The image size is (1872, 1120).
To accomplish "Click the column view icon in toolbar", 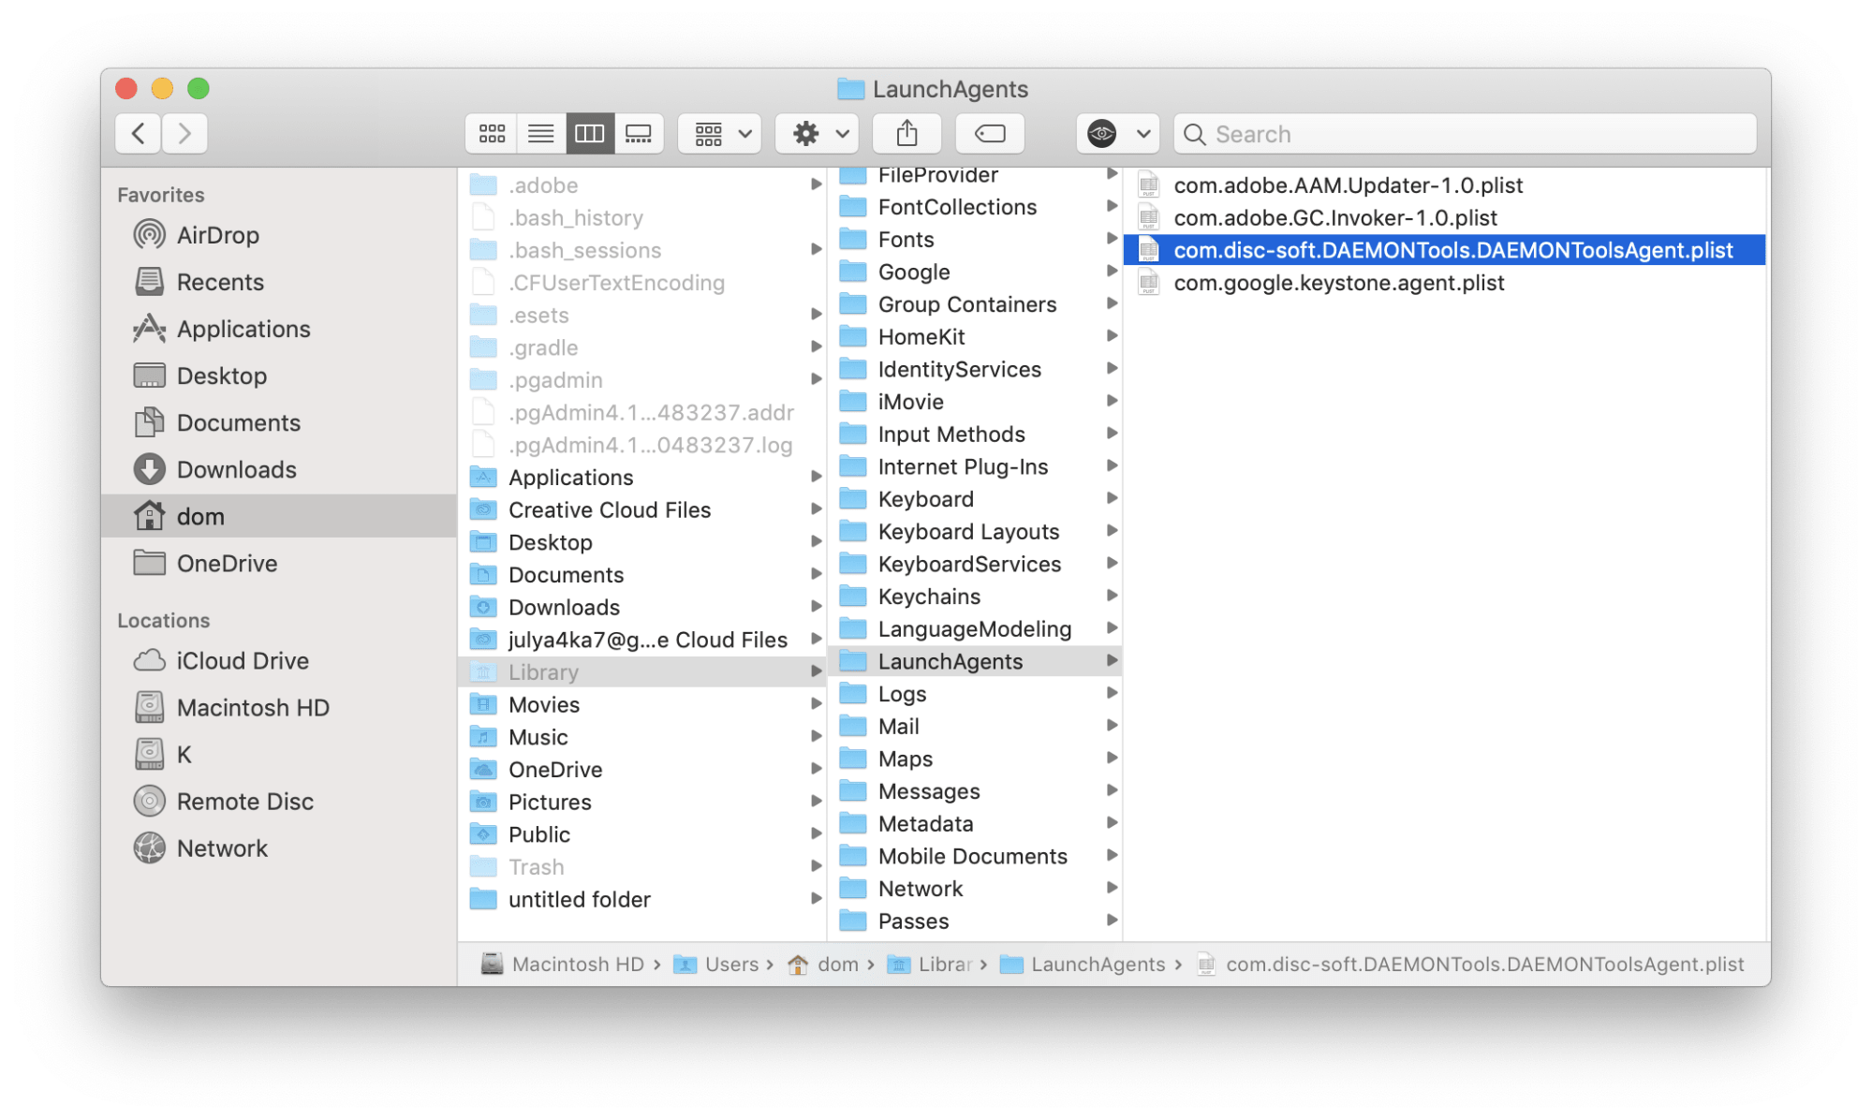I will tap(589, 132).
